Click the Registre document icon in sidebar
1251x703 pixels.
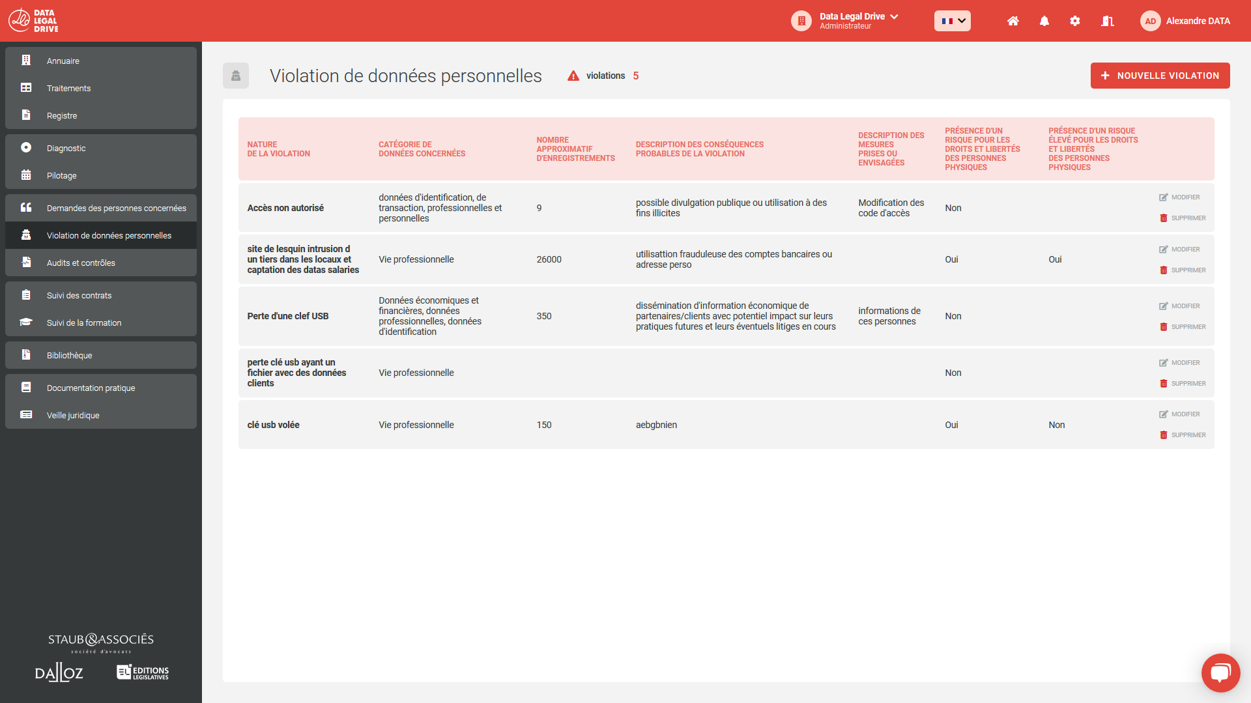point(26,115)
